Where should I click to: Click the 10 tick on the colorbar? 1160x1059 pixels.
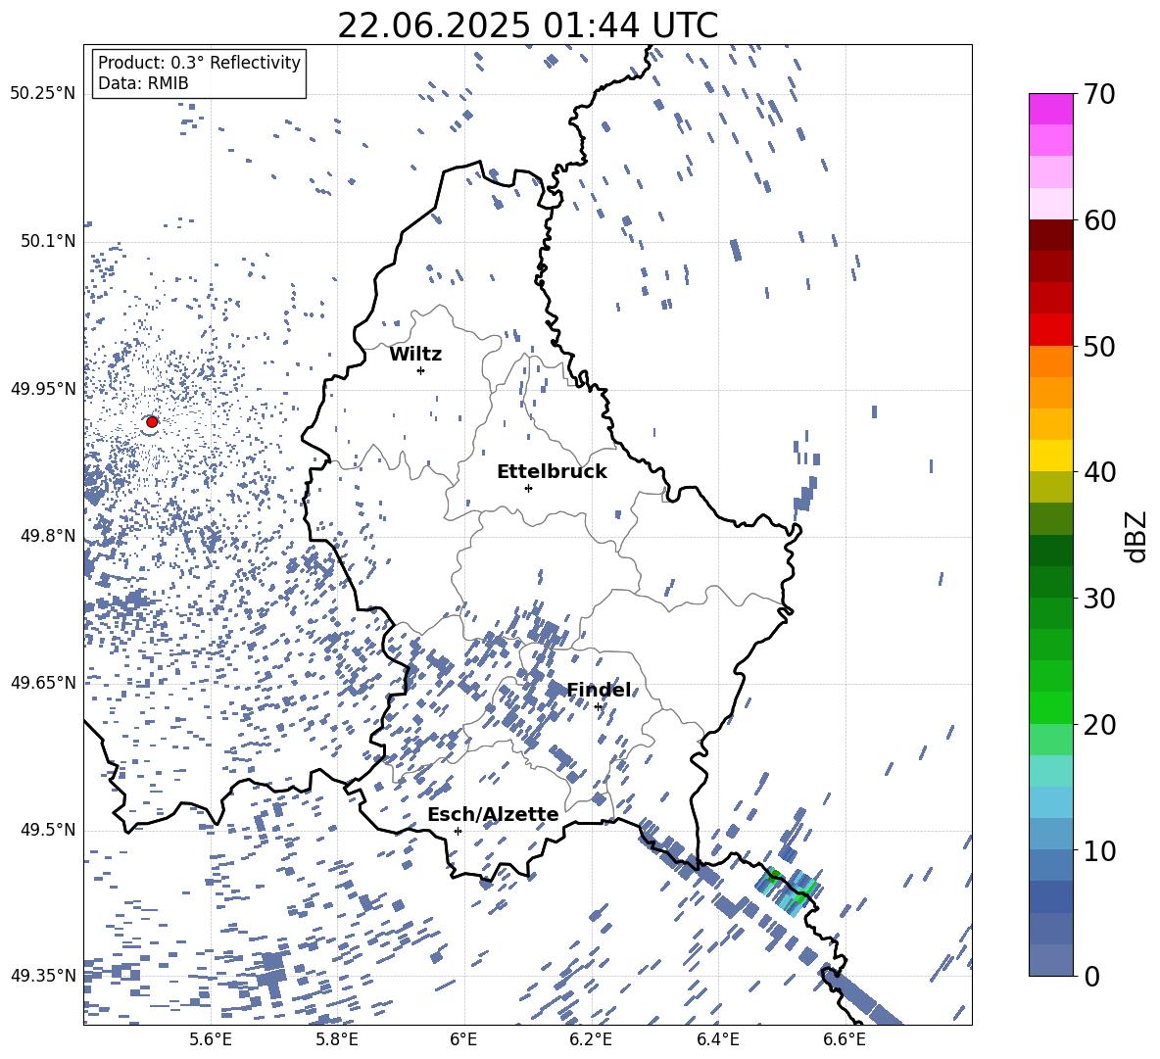click(1099, 850)
